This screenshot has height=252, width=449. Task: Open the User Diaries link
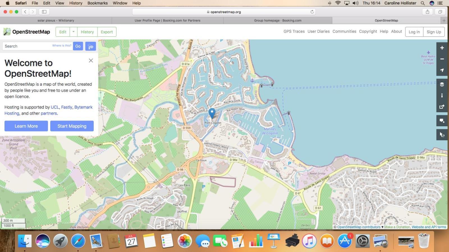coord(319,31)
